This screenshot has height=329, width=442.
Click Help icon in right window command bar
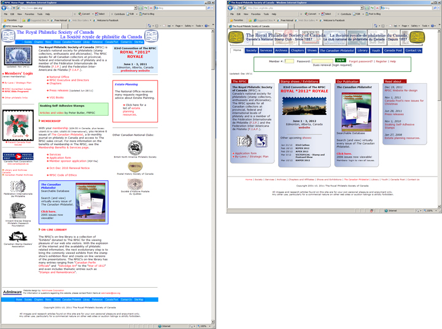[x=433, y=26]
